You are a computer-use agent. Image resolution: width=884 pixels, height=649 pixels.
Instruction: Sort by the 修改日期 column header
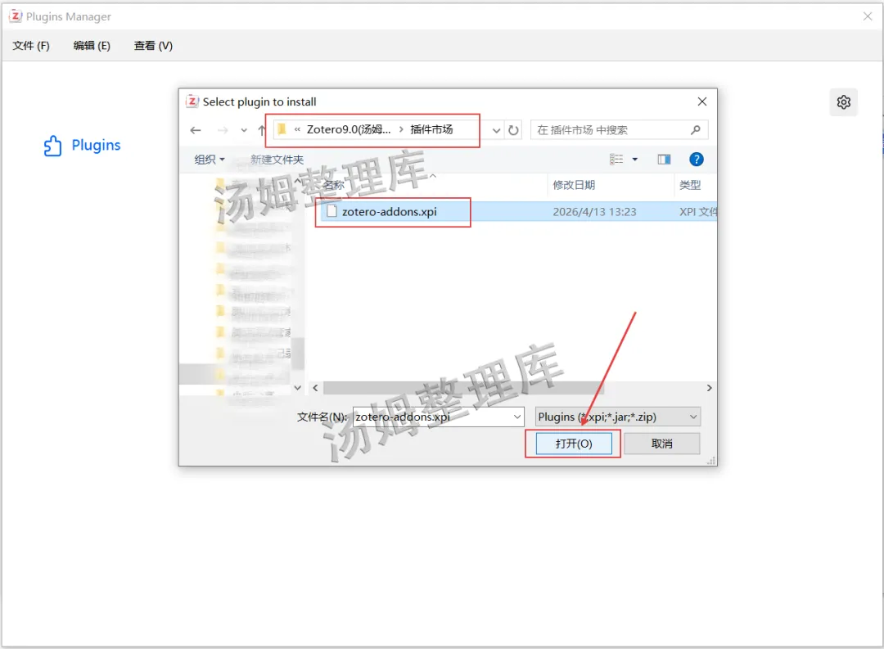[x=574, y=185]
